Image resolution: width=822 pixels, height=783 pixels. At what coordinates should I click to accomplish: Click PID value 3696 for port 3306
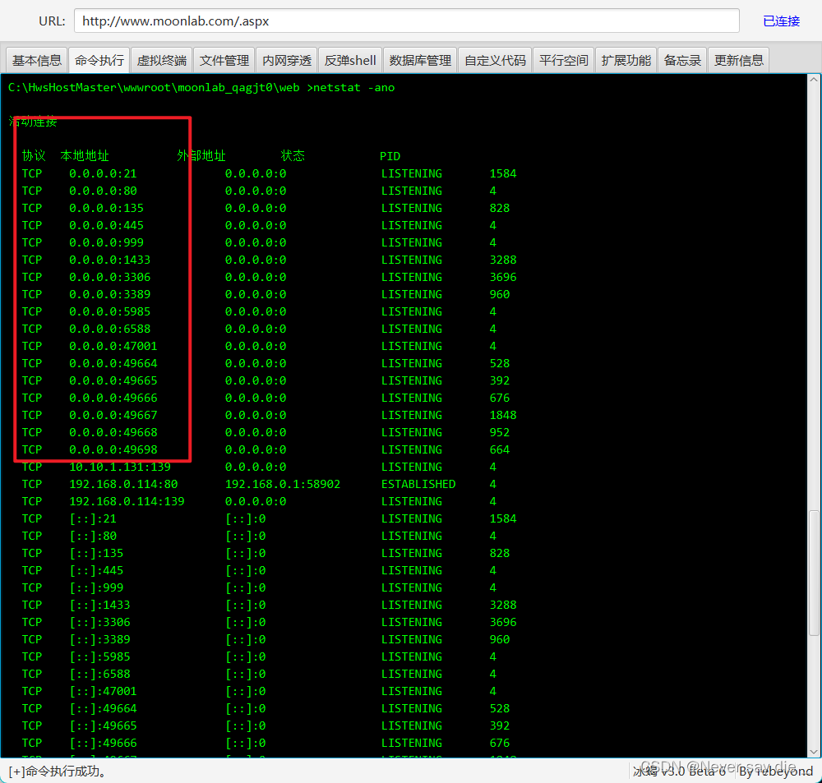pos(503,277)
